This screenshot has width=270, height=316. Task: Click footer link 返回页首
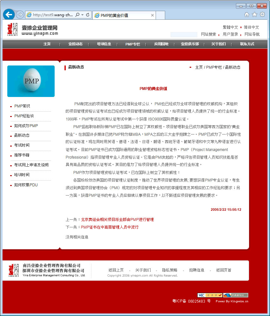point(224,270)
